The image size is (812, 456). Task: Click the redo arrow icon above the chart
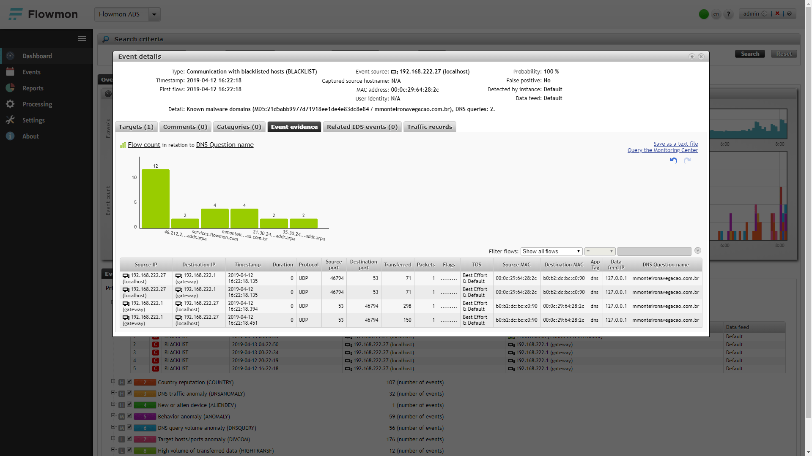point(687,160)
